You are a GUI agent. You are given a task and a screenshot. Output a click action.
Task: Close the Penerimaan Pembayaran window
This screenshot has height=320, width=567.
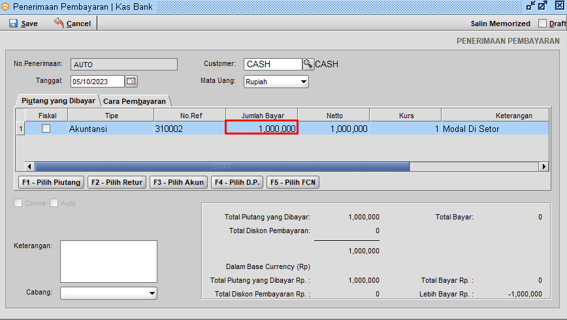pos(560,5)
